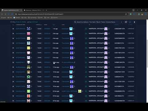Copy the sender address in the 1 hr ago row
The image size is (148, 111).
click(74, 29)
